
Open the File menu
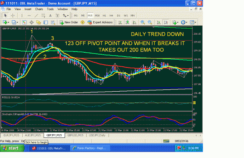click(x=9, y=9)
